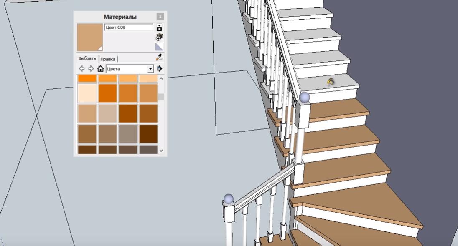
Task: Go back with the left arrow
Action: pyautogui.click(x=82, y=69)
